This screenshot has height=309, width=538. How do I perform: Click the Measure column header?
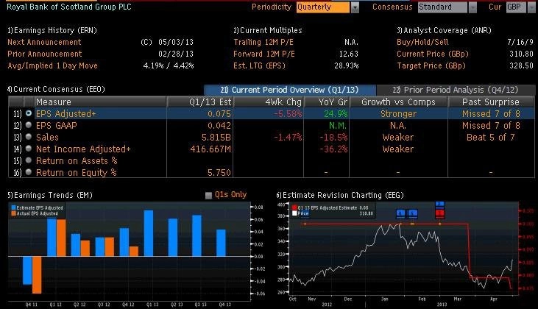[101, 102]
